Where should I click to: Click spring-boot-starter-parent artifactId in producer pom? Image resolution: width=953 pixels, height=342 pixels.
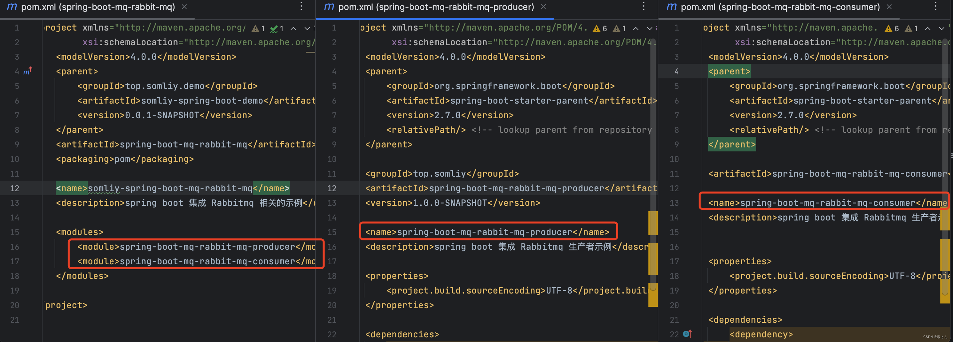521,101
